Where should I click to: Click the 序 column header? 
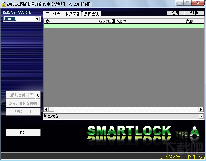(x=47, y=21)
